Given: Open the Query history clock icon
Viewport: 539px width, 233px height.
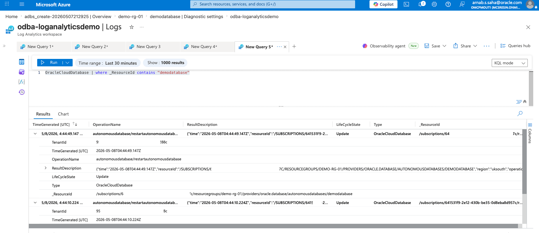Looking at the screenshot, I should (x=22, y=92).
